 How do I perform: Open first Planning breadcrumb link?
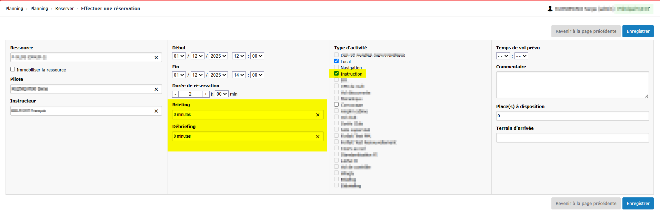[14, 9]
